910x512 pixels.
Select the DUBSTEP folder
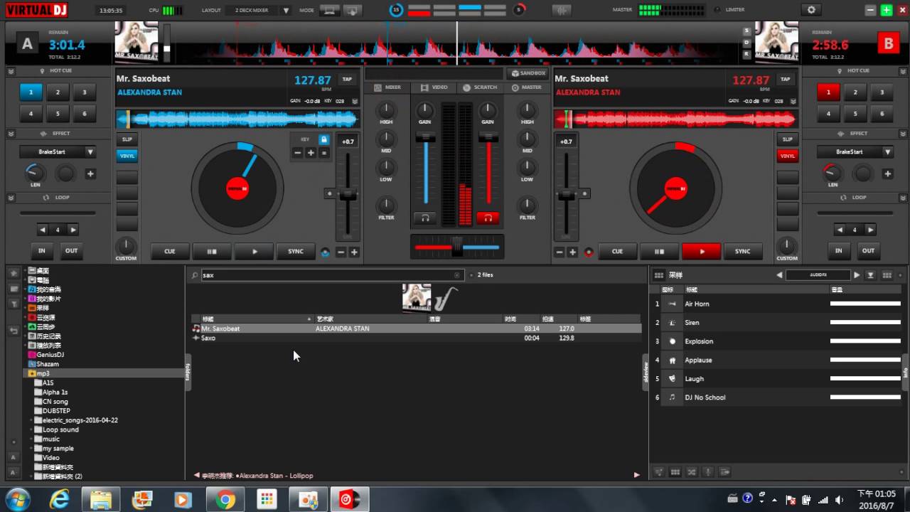tap(55, 411)
